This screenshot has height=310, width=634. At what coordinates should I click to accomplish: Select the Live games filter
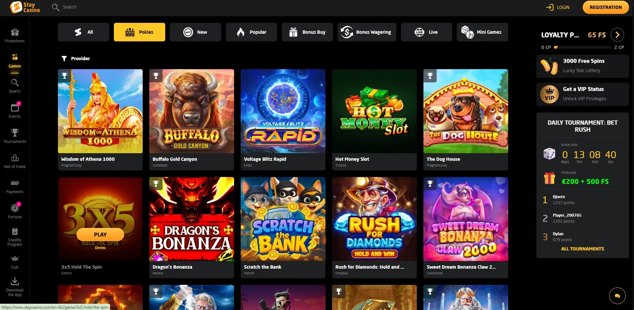pyautogui.click(x=426, y=32)
